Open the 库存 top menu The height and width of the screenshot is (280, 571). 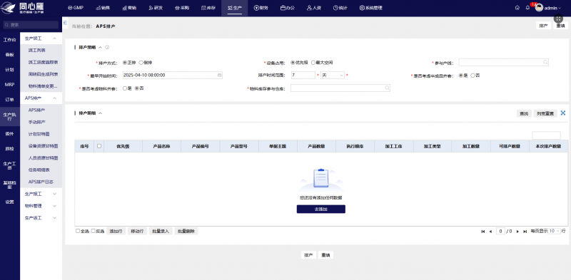(x=208, y=8)
